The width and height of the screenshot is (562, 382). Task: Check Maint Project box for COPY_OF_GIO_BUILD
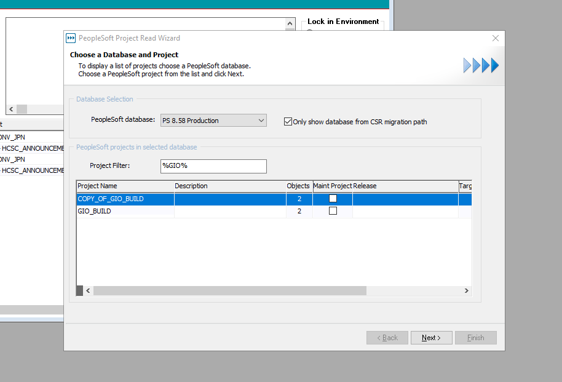pos(333,199)
